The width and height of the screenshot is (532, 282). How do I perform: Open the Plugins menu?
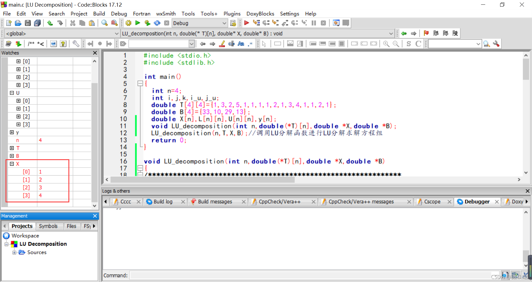pyautogui.click(x=232, y=14)
